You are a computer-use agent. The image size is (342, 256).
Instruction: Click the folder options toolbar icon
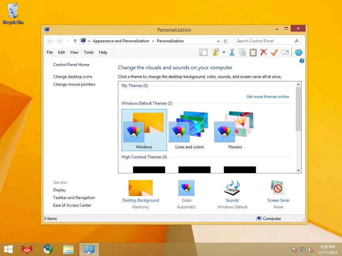point(216,52)
